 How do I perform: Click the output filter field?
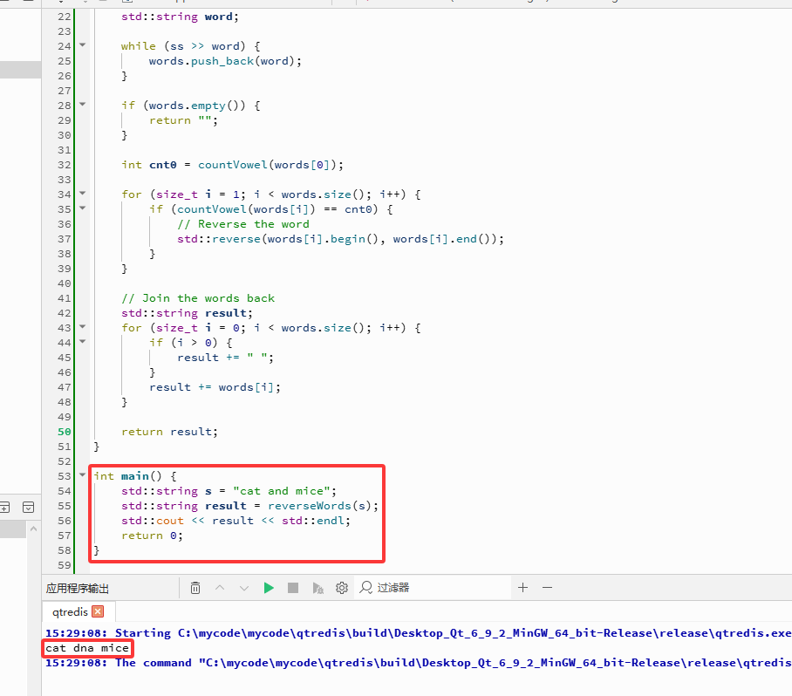click(x=434, y=588)
